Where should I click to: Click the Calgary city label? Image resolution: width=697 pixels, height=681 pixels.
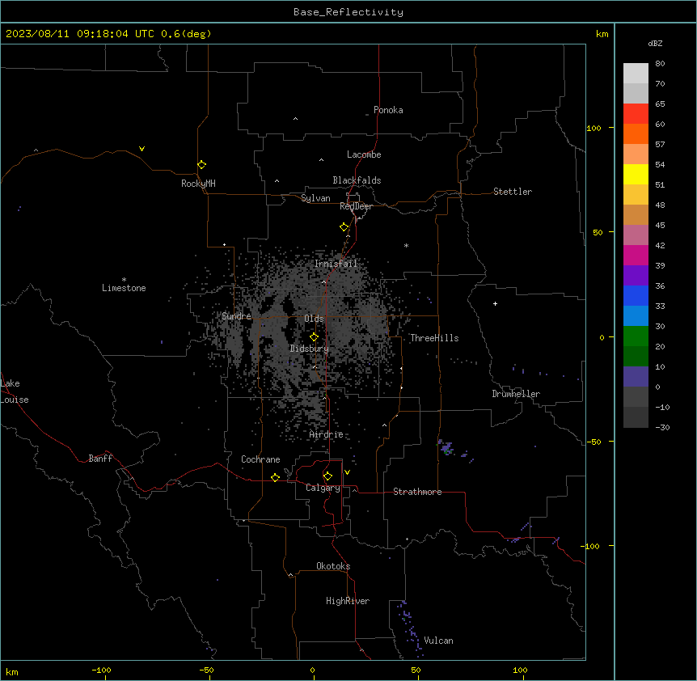(x=323, y=488)
